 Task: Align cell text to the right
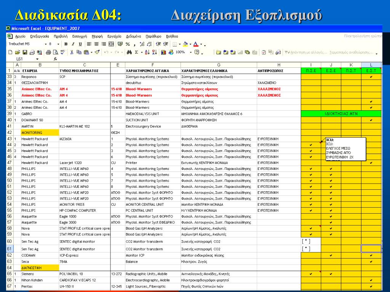point(104,44)
